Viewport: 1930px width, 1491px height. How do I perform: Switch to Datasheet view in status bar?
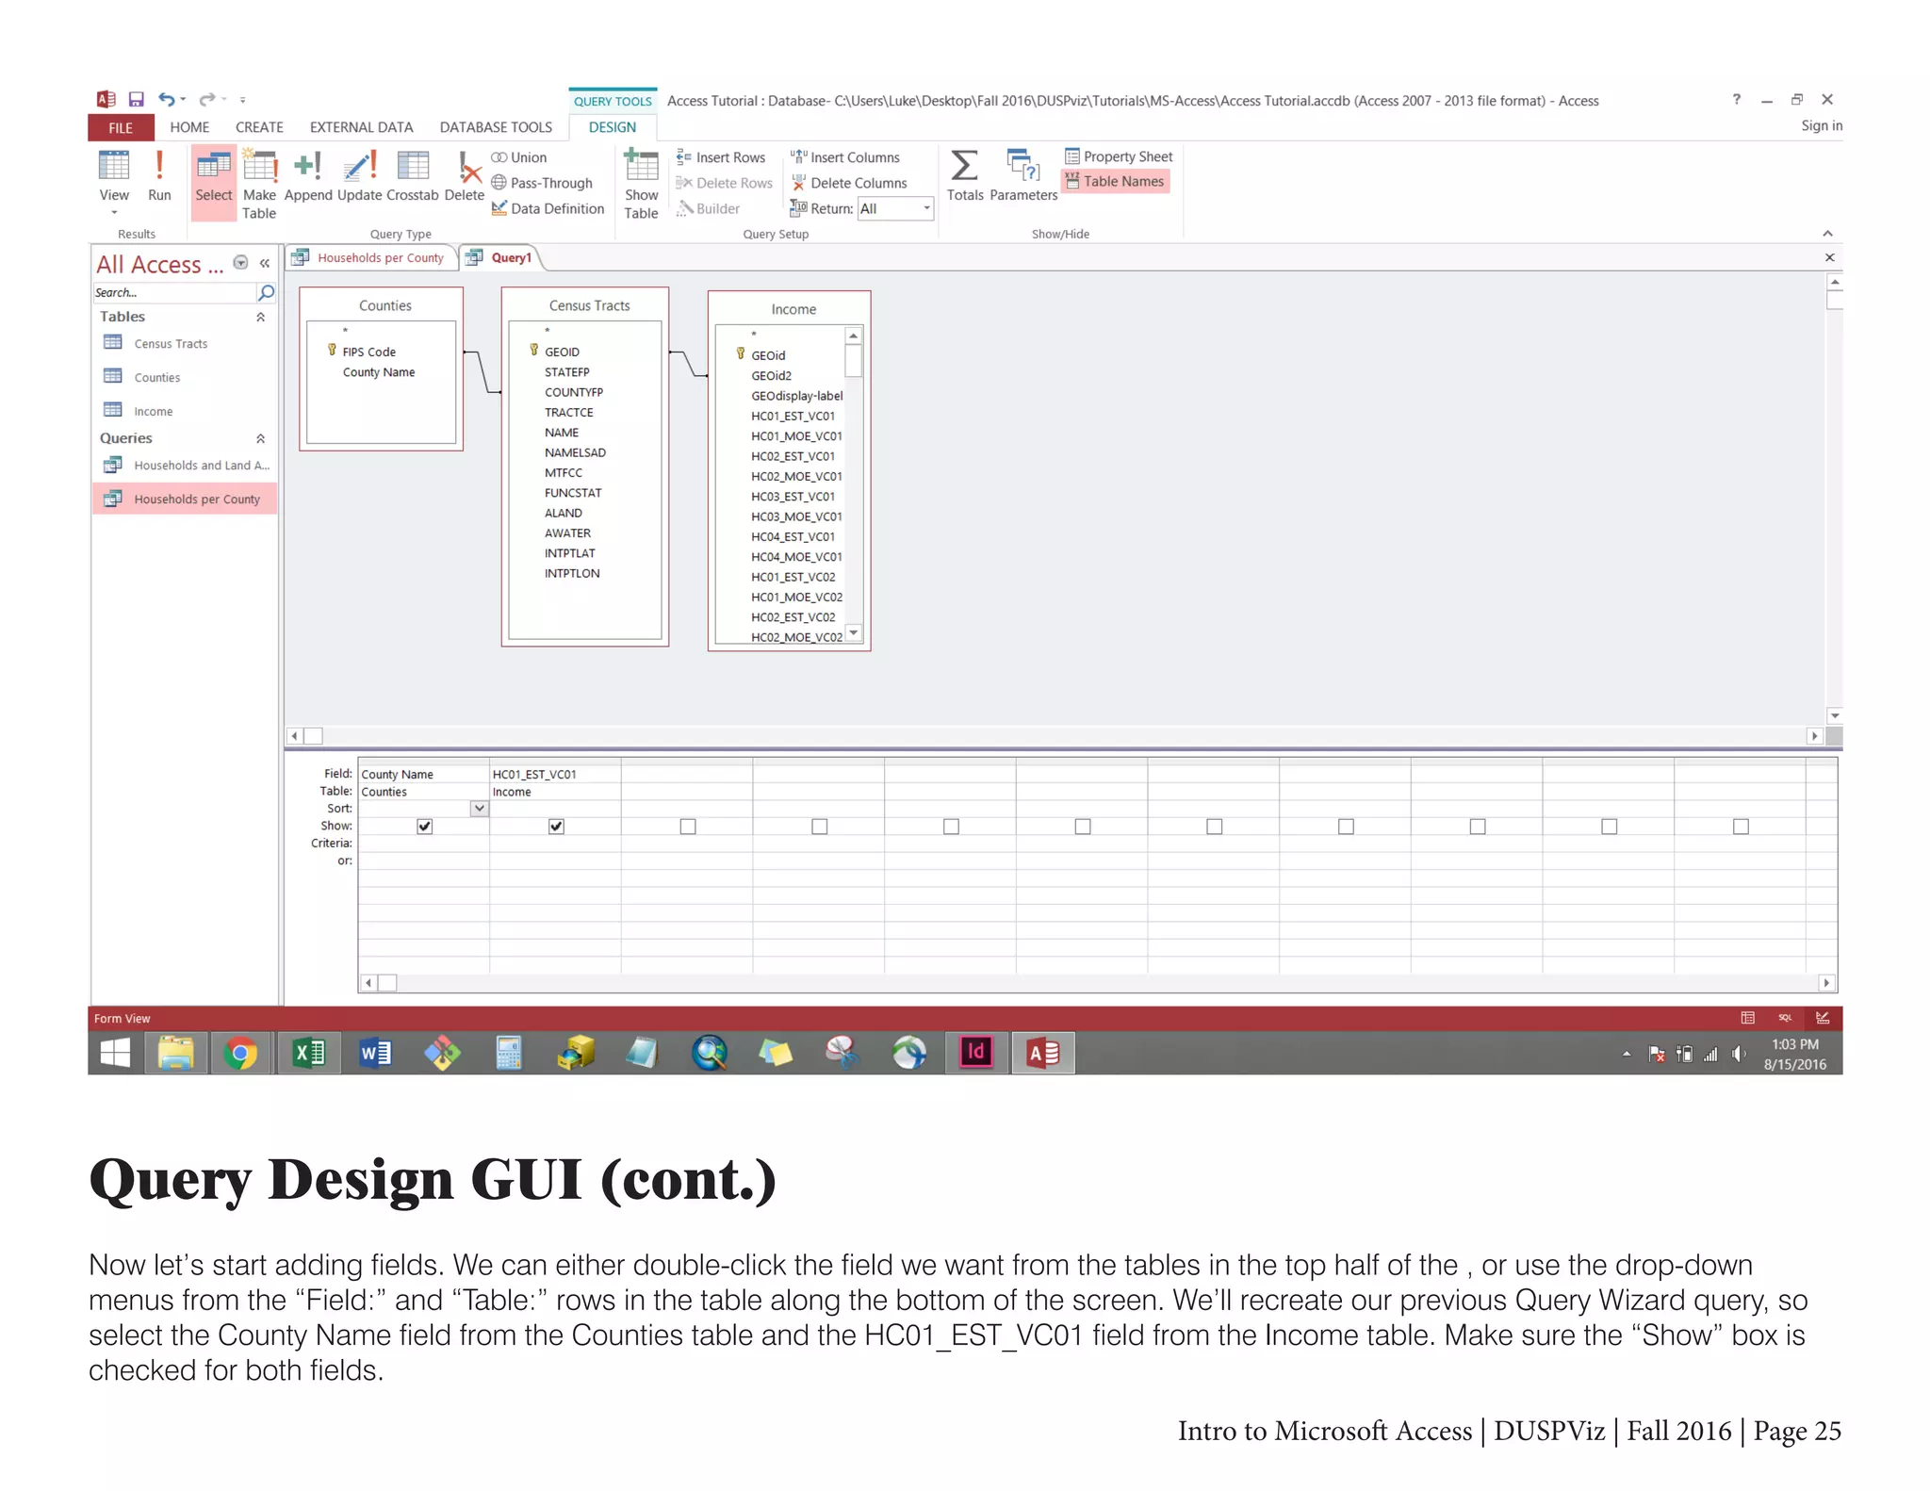[1747, 1018]
